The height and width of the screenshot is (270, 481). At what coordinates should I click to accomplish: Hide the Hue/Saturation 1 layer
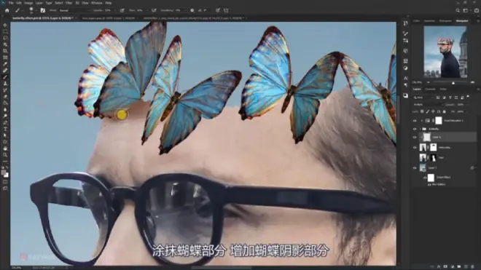click(x=415, y=121)
